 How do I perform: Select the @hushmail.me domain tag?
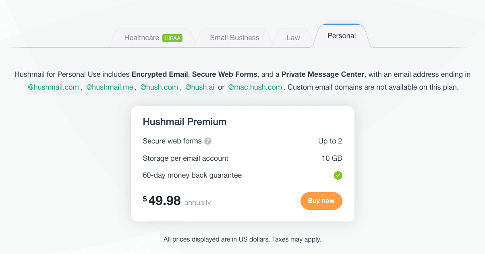coord(110,87)
